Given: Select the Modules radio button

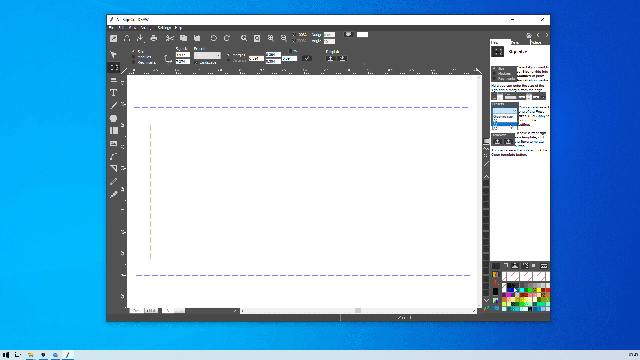Looking at the screenshot, I should tap(134, 57).
